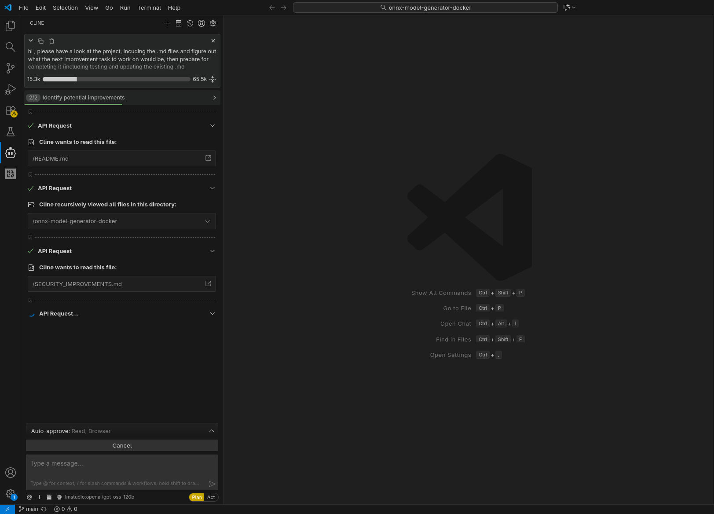Expand the Identify potential improvements checklist
The height and width of the screenshot is (514, 714).
tap(214, 98)
